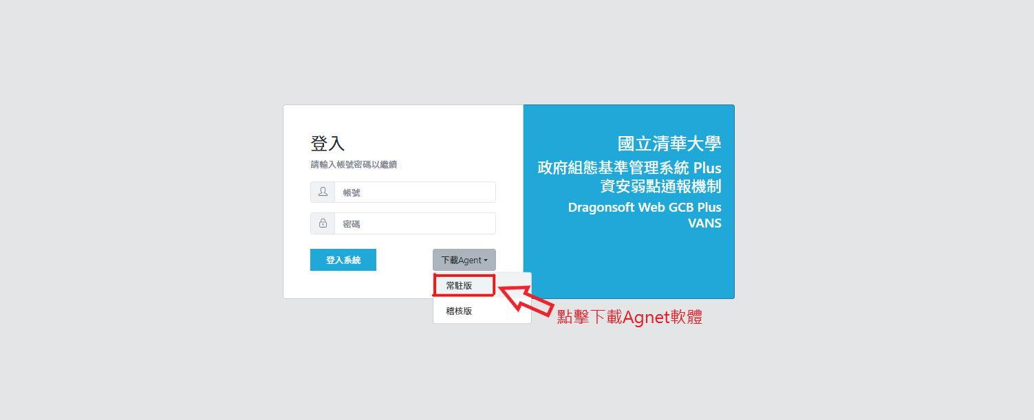Click the red 點擊下載Agnet軟體 annotation text

[629, 317]
